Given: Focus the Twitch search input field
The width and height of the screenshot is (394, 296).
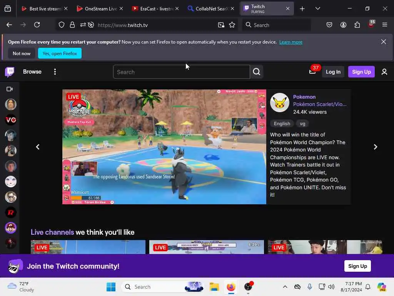Looking at the screenshot, I should pyautogui.click(x=182, y=72).
